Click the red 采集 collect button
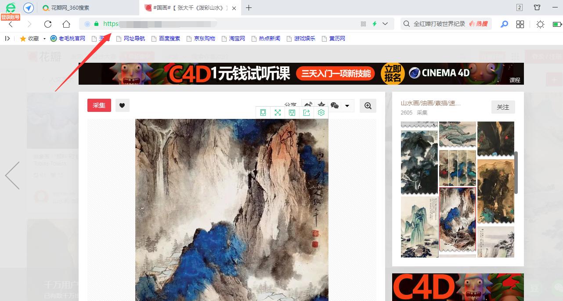 coord(99,105)
